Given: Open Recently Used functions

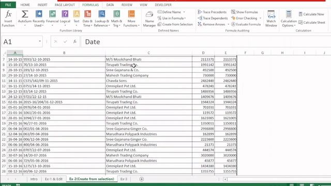Looking at the screenshot, I should tap(39, 19).
